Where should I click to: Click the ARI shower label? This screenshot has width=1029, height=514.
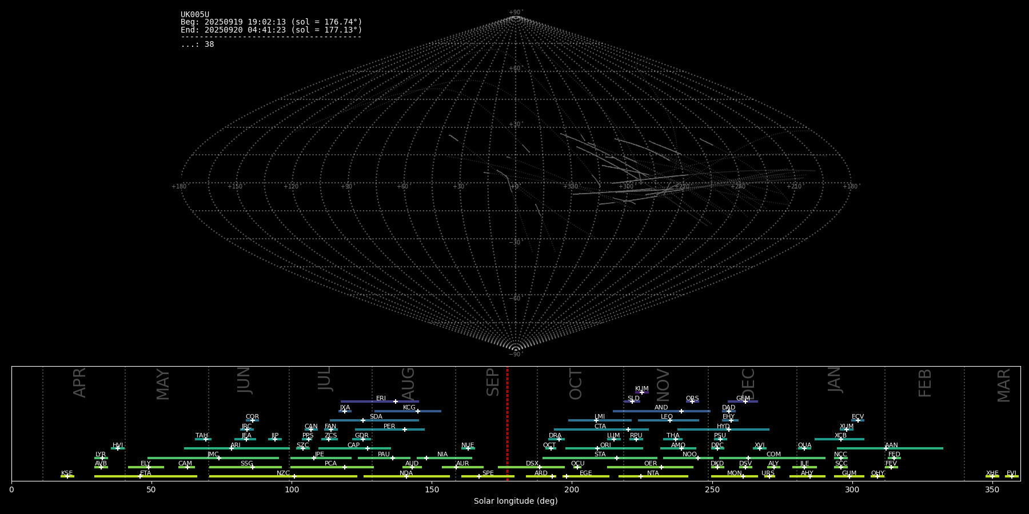pos(236,445)
